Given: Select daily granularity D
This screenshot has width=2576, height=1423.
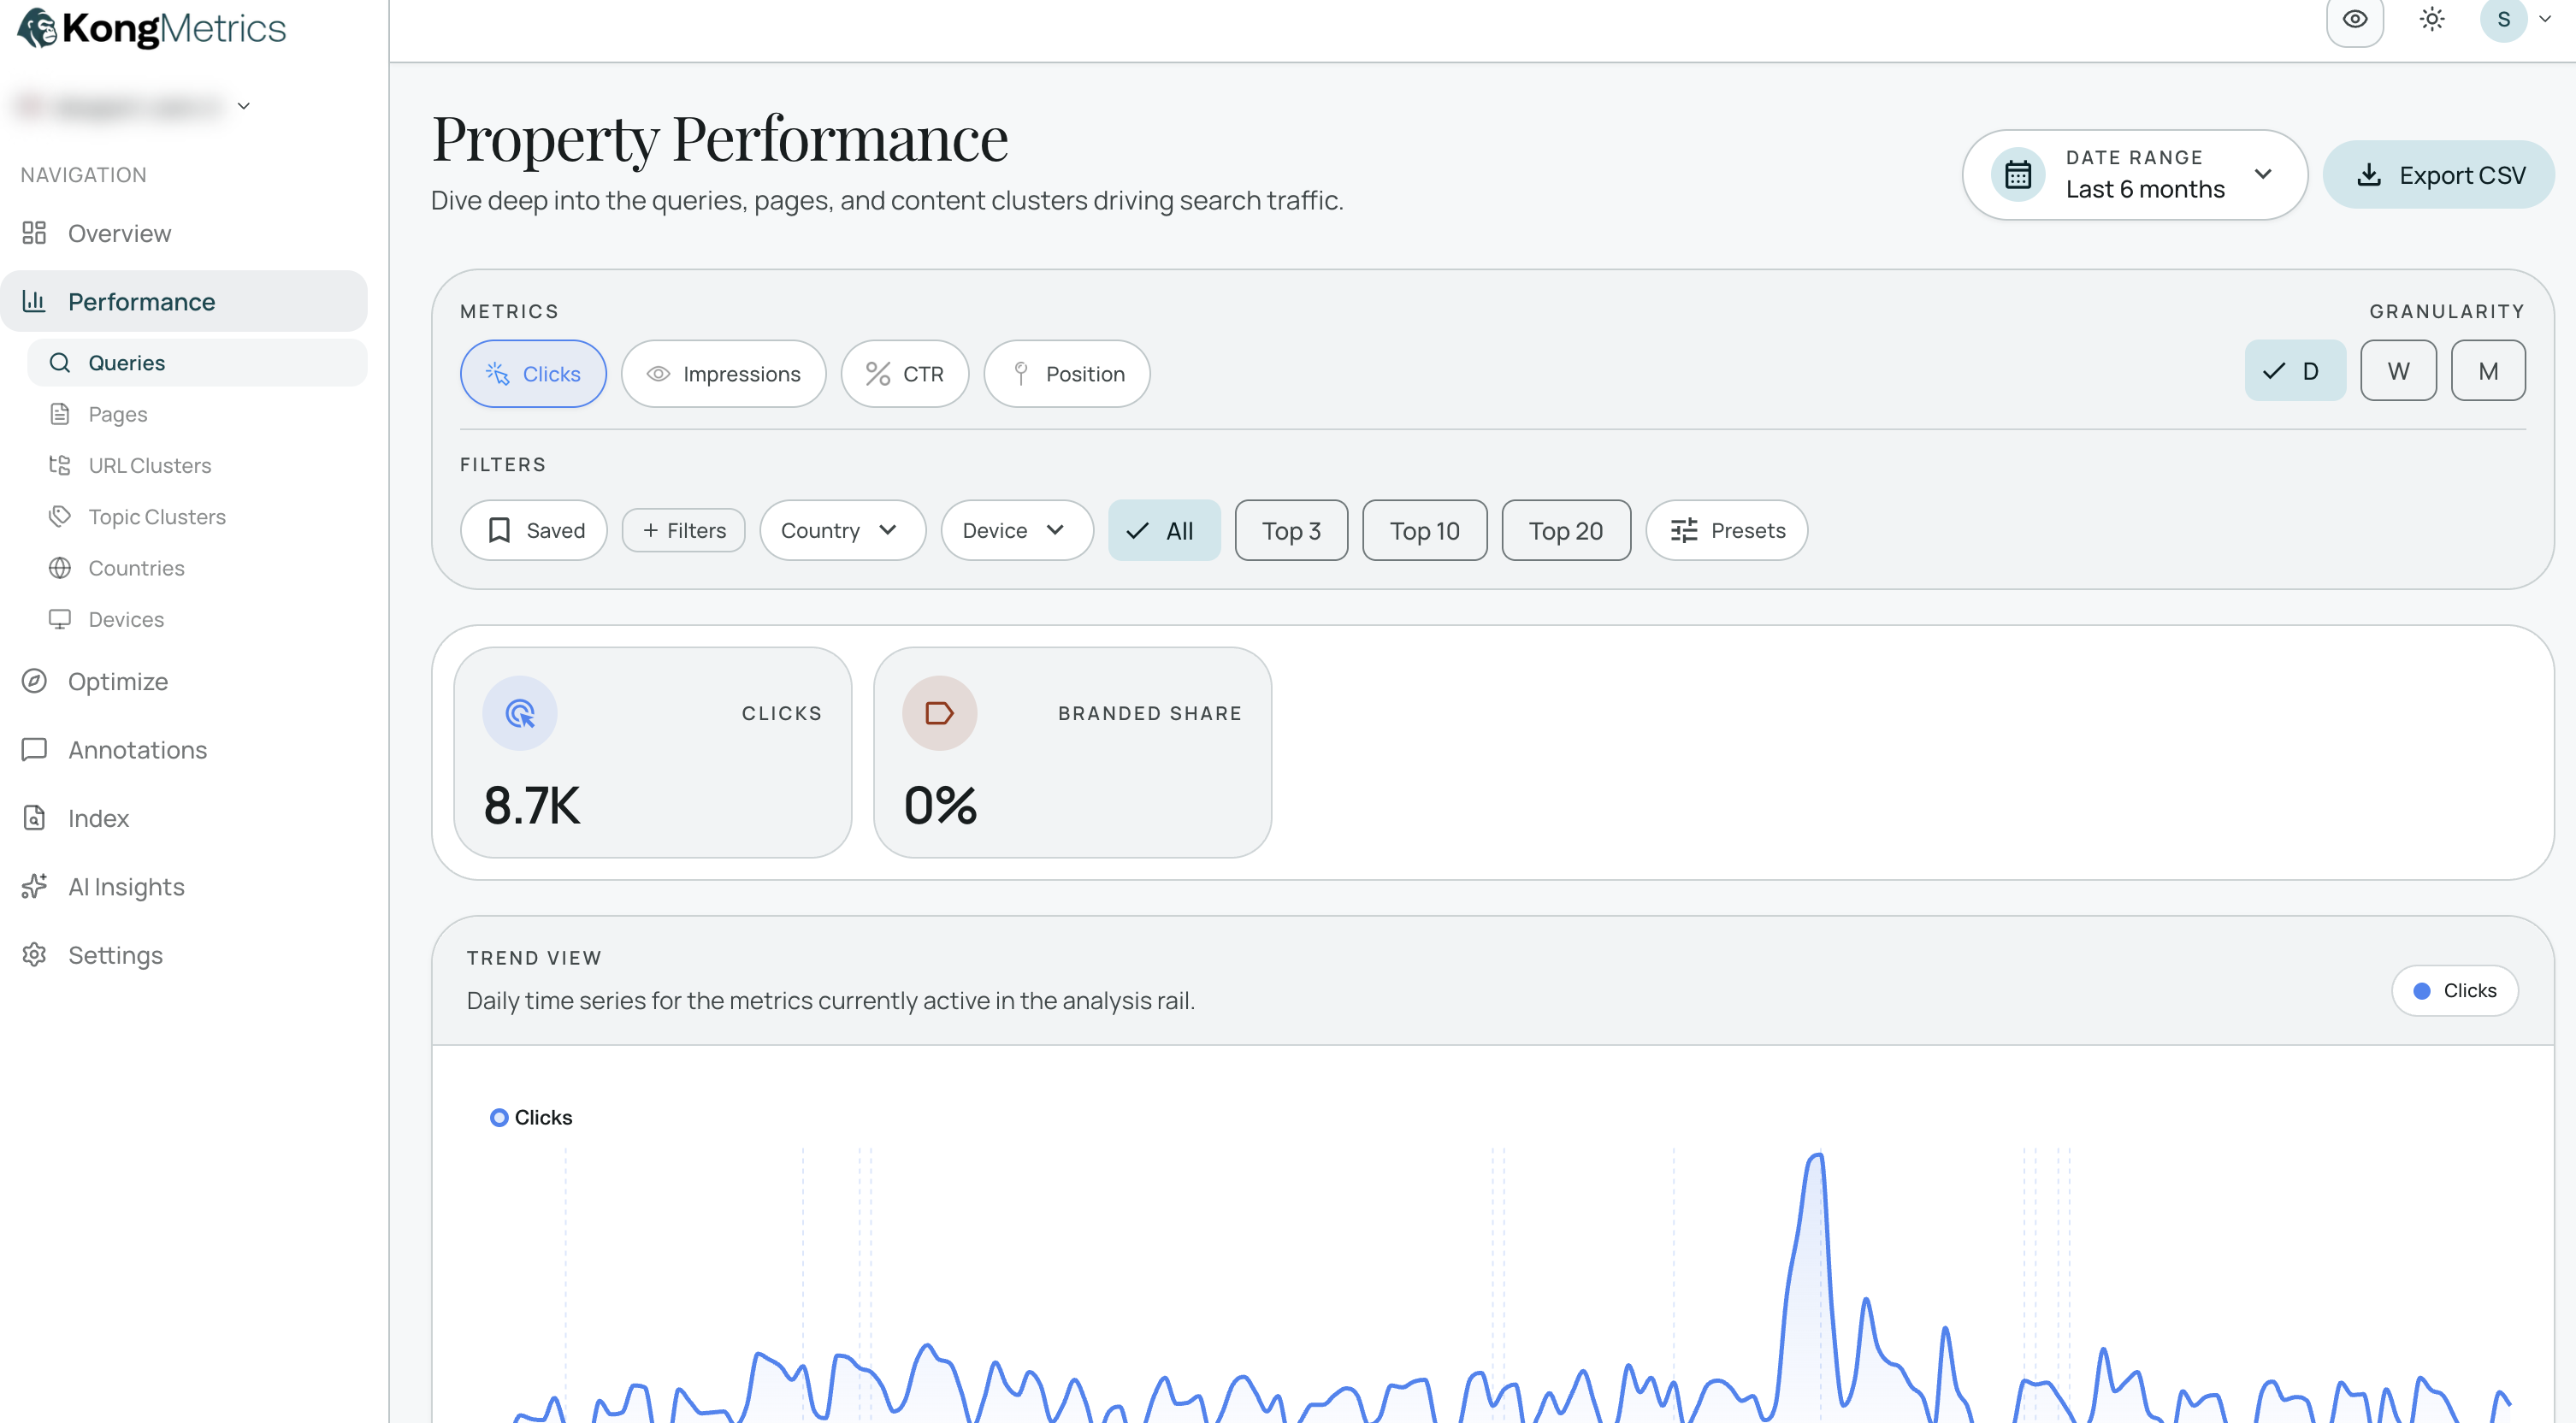Looking at the screenshot, I should click(x=2295, y=371).
